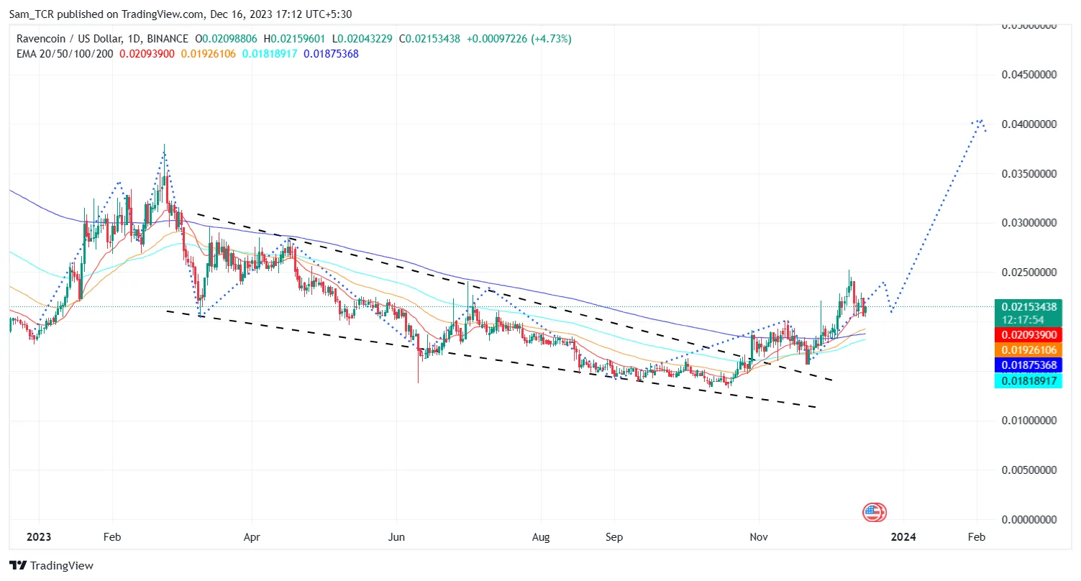The width and height of the screenshot is (1081, 581).
Task: Click the Nov label on time axis
Action: coord(758,536)
